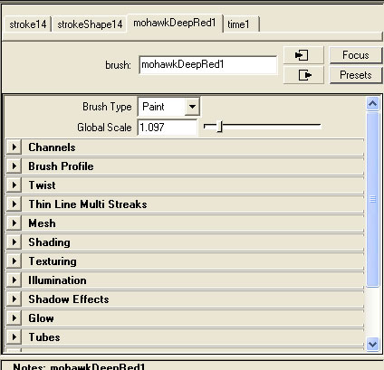Screen dimensions: 384x370
Task: Expand the Mesh section
Action: click(x=14, y=223)
